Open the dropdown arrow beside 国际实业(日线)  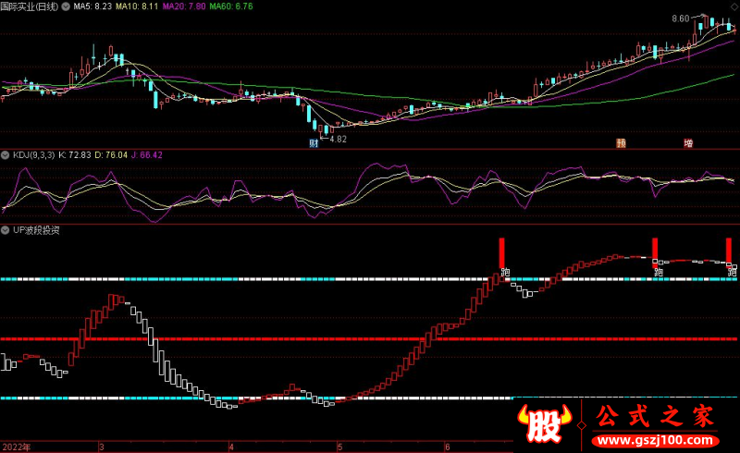click(66, 6)
